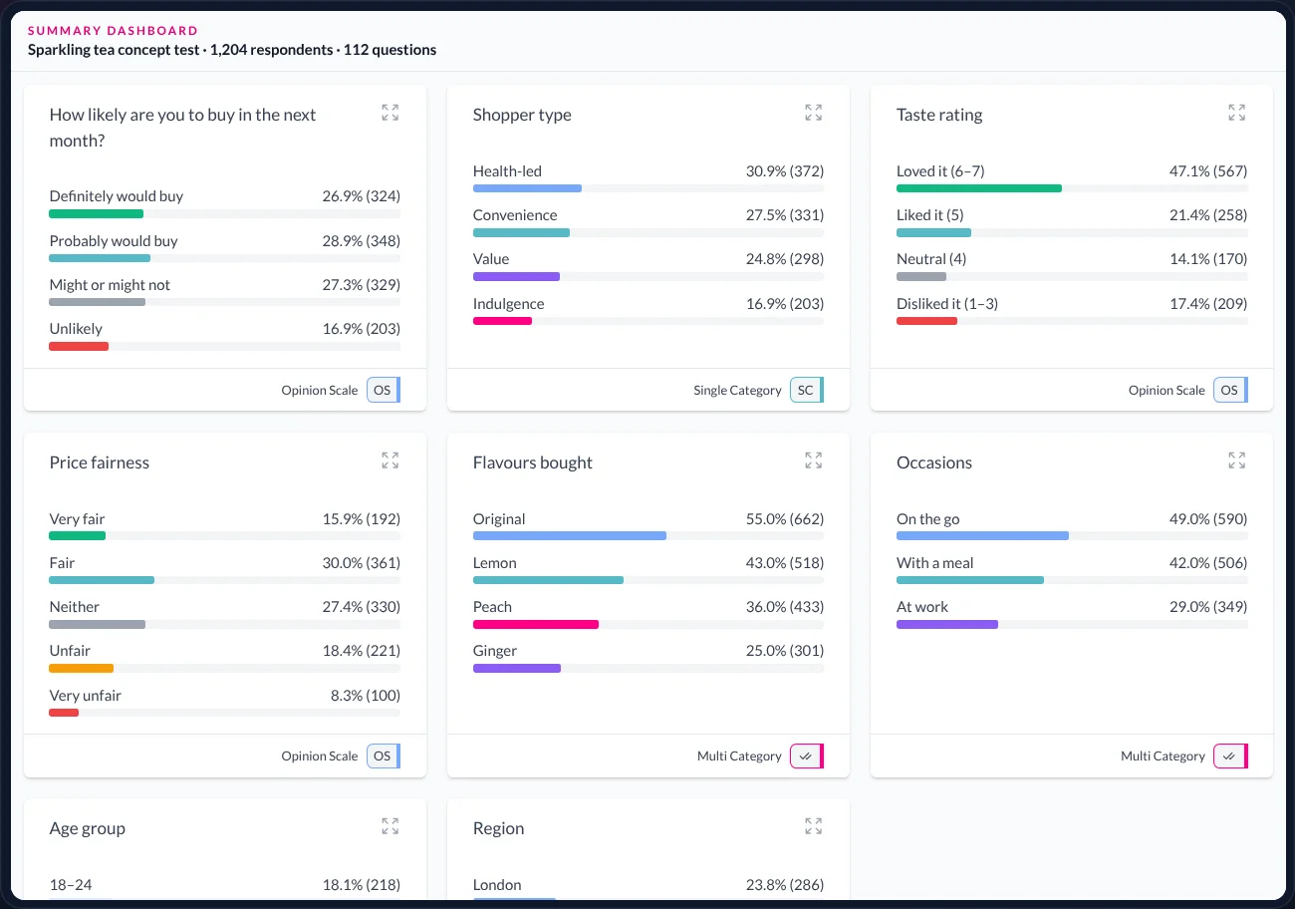
Task: Click the 'With a meal' label
Action: 935,563
